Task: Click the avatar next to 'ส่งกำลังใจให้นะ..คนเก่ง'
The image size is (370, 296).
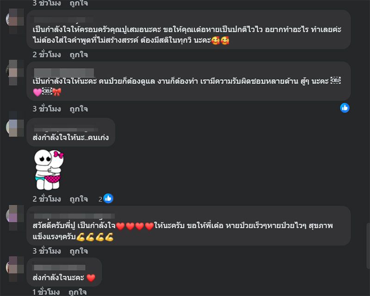Action: coord(15,128)
